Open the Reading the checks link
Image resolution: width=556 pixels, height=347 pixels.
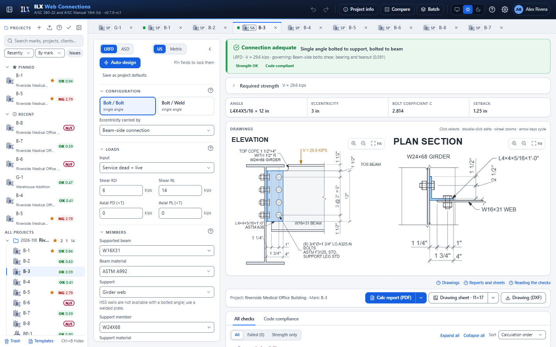pyautogui.click(x=530, y=283)
